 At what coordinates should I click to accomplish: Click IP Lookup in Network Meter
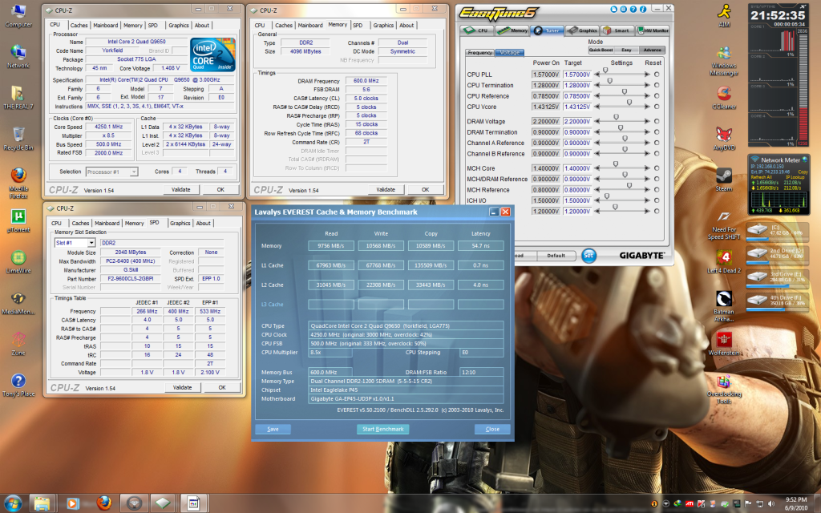click(x=795, y=177)
